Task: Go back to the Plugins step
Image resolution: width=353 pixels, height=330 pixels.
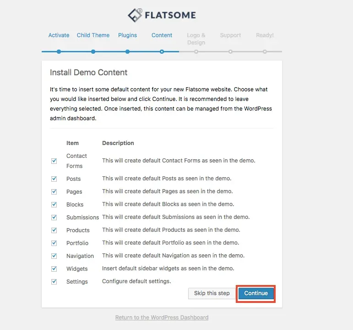Action: tap(127, 35)
